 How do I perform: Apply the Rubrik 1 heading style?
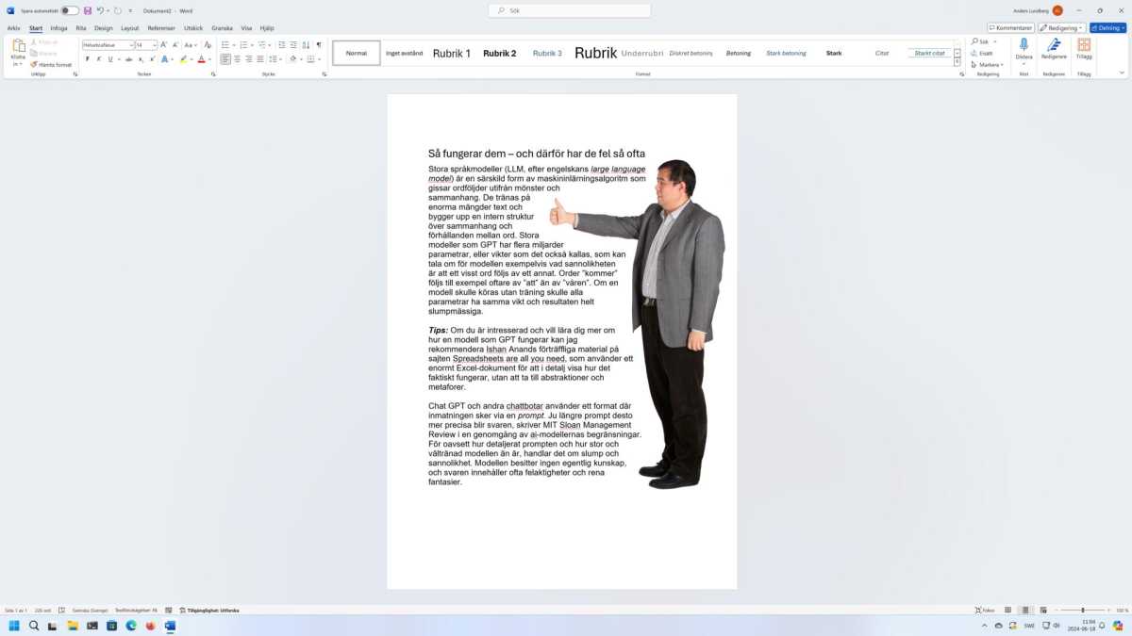click(452, 54)
